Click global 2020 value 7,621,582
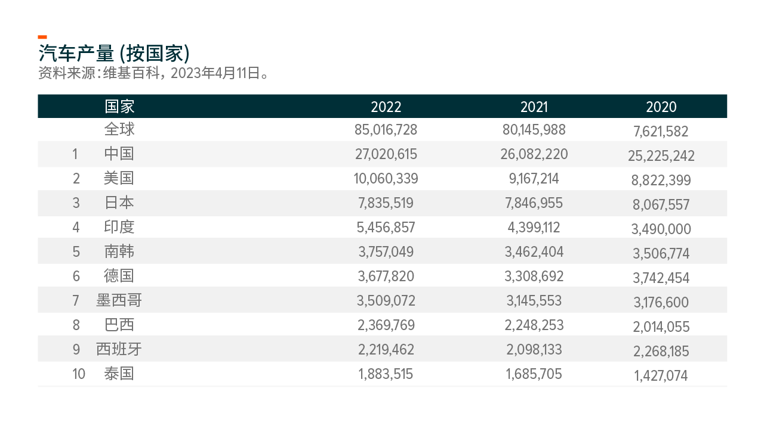 pyautogui.click(x=661, y=132)
